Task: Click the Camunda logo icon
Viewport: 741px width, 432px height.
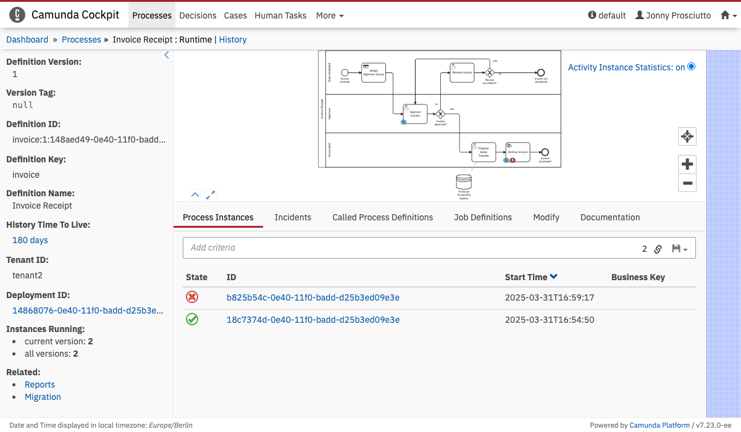Action: 17,15
